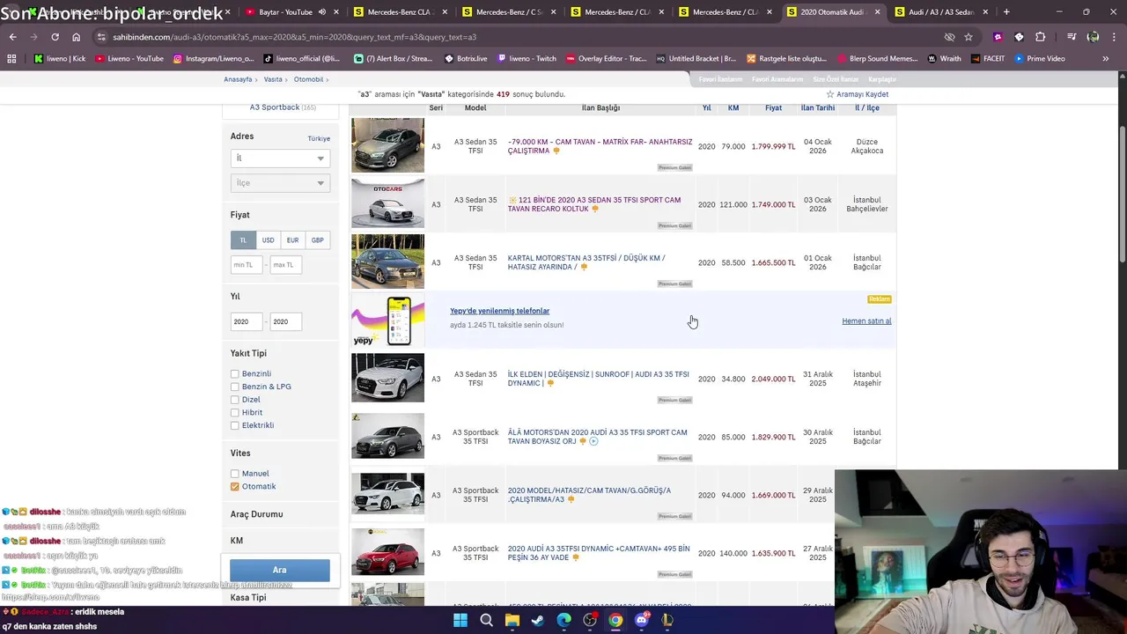Image resolution: width=1127 pixels, height=634 pixels.
Task: Select the EUR currency toggle
Action: 292,240
